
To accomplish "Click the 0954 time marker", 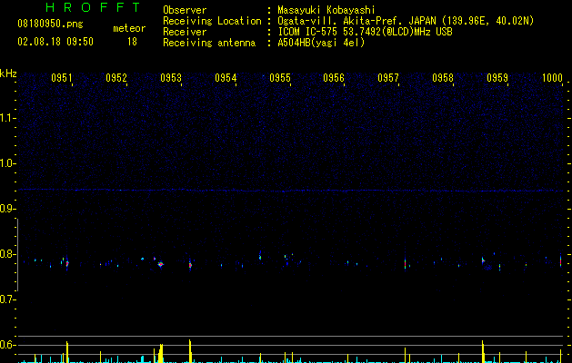I will pyautogui.click(x=226, y=78).
